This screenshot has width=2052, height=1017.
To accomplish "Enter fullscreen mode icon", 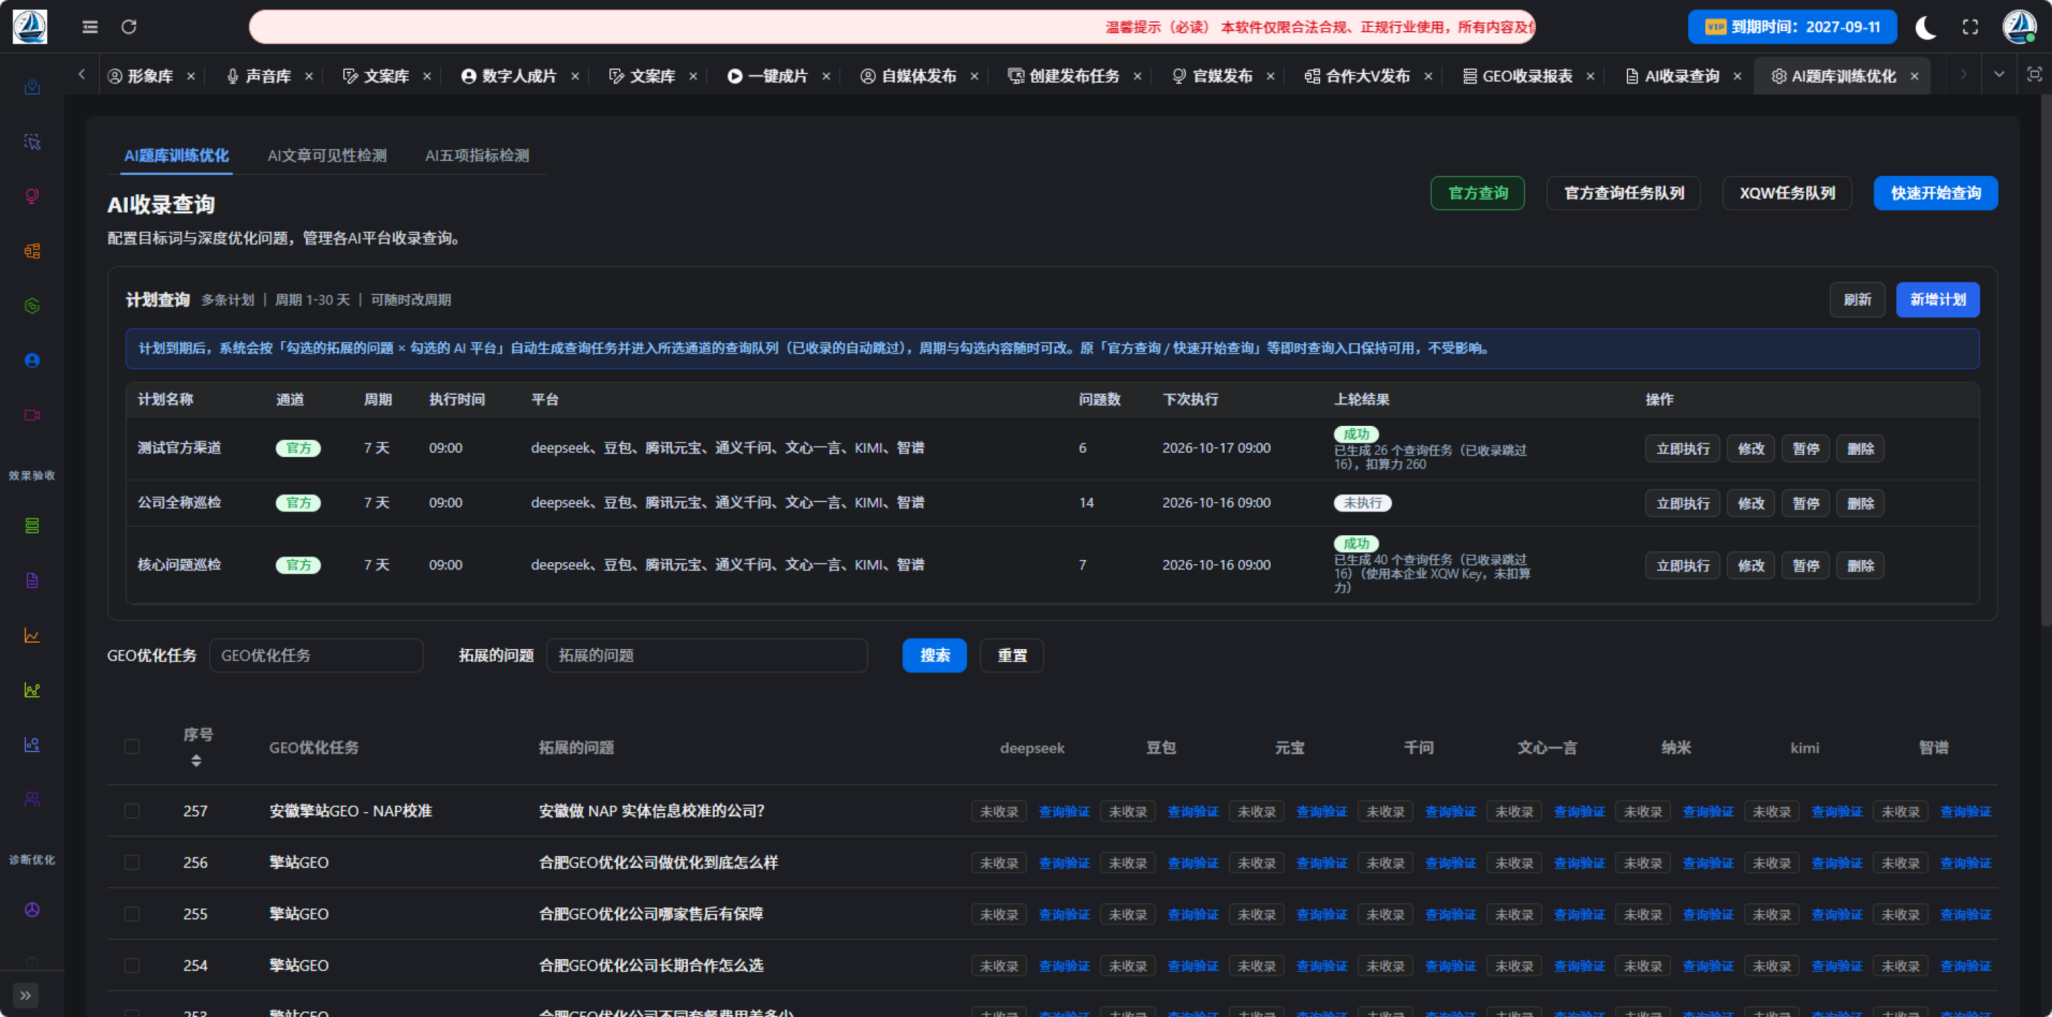I will click(1970, 27).
